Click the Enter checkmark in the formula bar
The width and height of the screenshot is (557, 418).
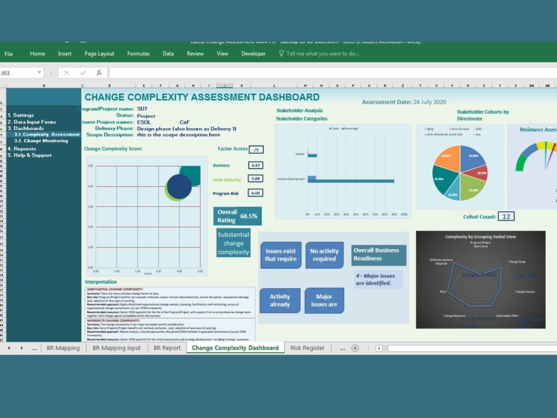tap(82, 72)
